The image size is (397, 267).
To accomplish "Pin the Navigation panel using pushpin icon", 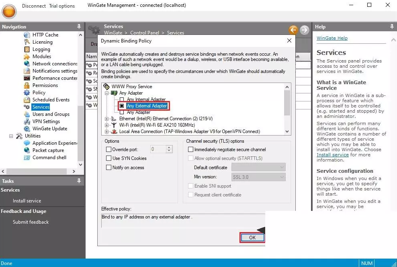I will [79, 26].
